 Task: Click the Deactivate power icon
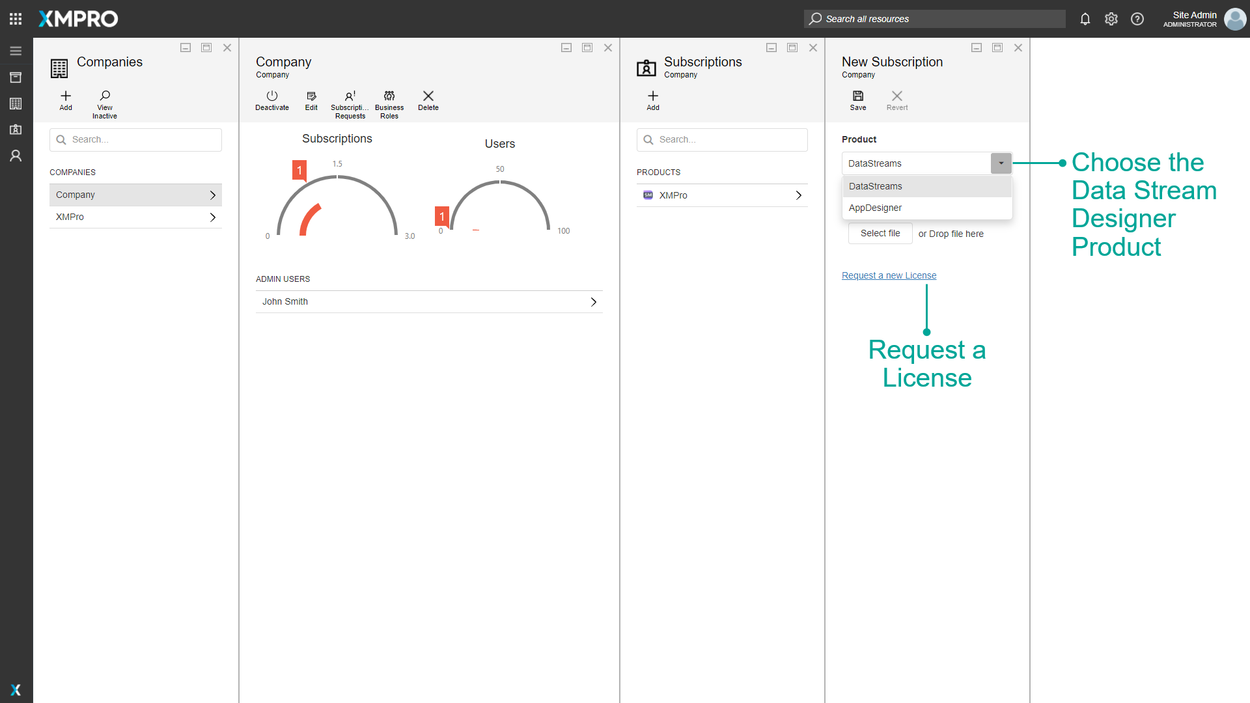[271, 96]
